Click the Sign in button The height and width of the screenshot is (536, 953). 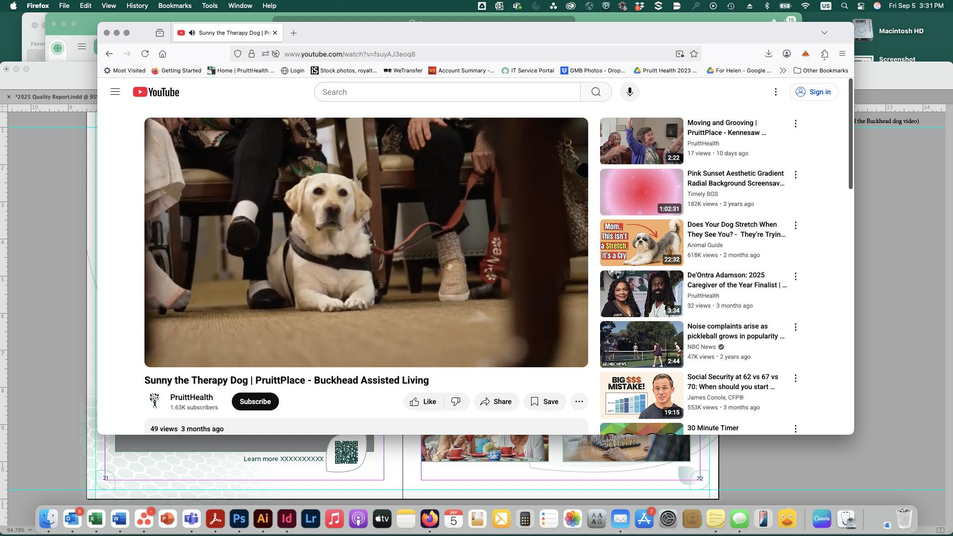tap(814, 92)
